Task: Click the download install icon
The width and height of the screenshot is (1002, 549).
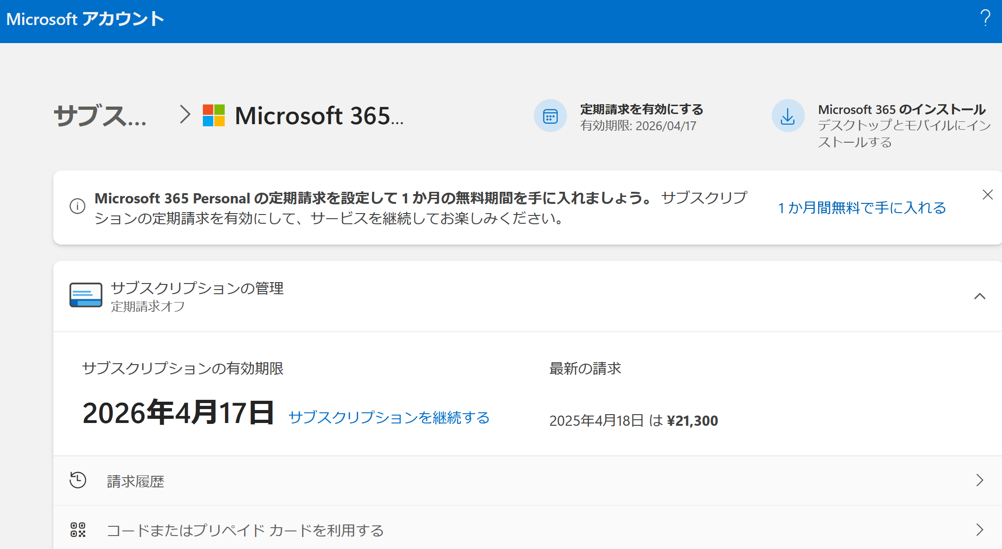Action: click(788, 116)
